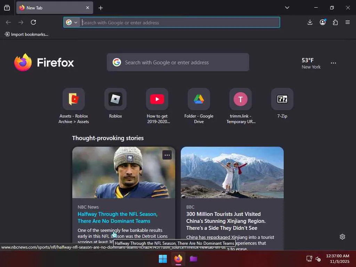This screenshot has width=356, height=267.
Task: Go forward one page arrow
Action: (21, 22)
